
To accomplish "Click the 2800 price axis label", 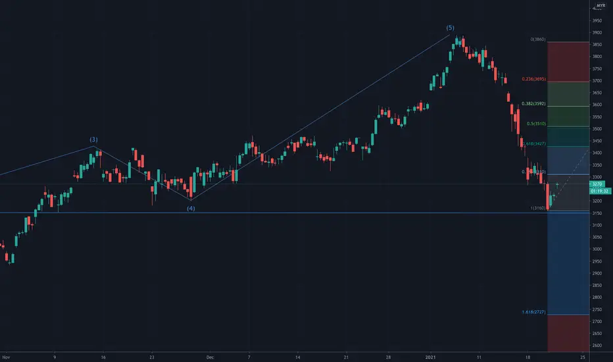I will pos(597,297).
